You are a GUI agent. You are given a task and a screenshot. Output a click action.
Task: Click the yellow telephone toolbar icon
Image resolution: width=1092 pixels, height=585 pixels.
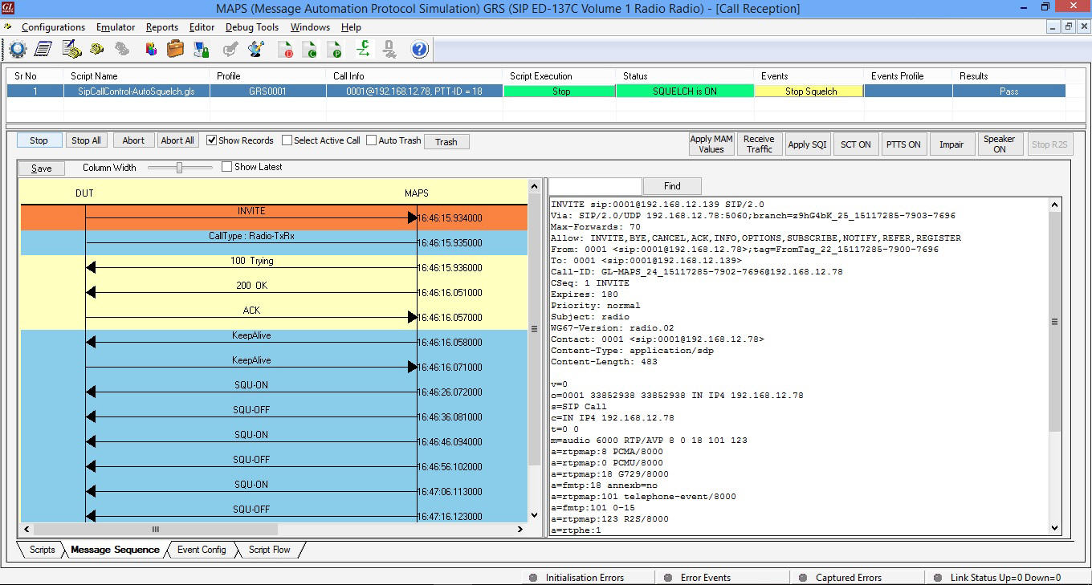(x=97, y=50)
